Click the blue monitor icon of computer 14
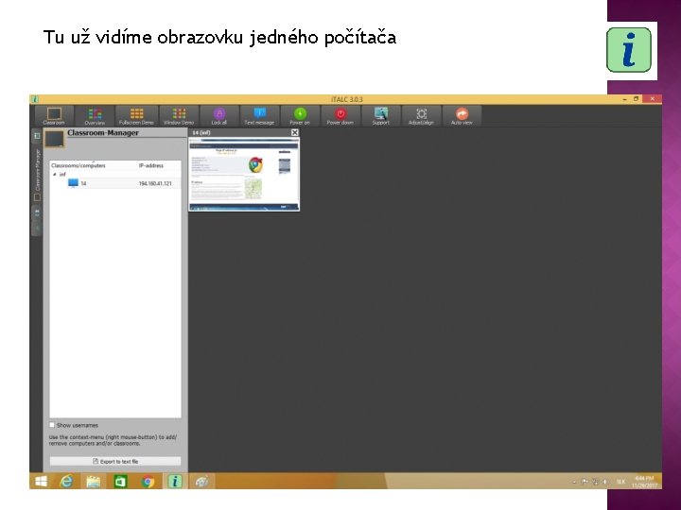681x510 pixels. click(73, 183)
